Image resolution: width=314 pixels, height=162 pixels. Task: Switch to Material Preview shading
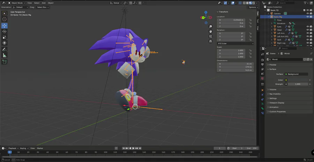click(251, 3)
